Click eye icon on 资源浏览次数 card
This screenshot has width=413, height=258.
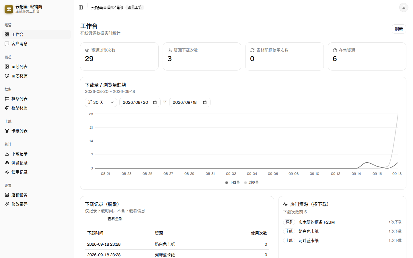(87, 50)
